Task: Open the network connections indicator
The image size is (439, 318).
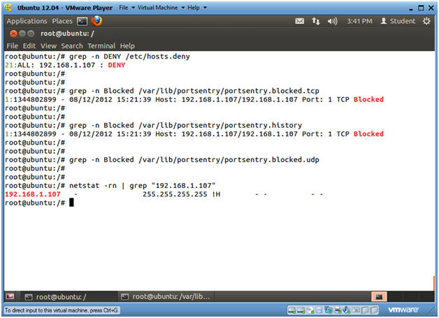Action: (316, 21)
